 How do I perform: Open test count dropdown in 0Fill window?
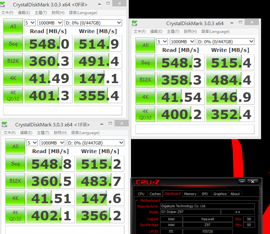[30, 23]
